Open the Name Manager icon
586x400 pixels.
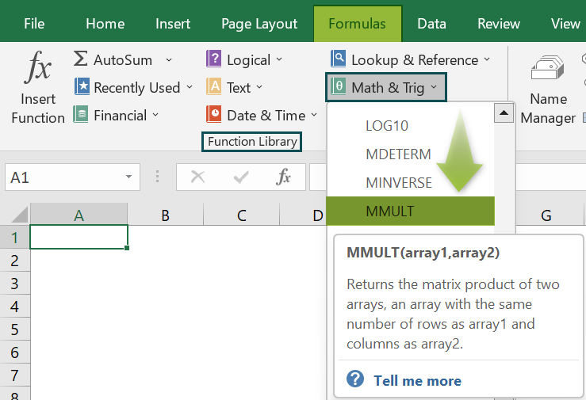point(547,68)
